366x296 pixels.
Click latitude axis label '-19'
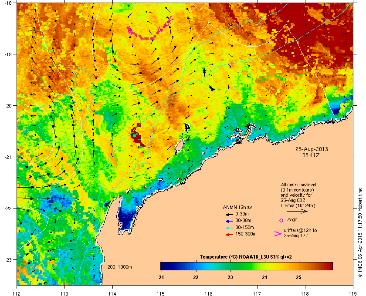[8, 54]
